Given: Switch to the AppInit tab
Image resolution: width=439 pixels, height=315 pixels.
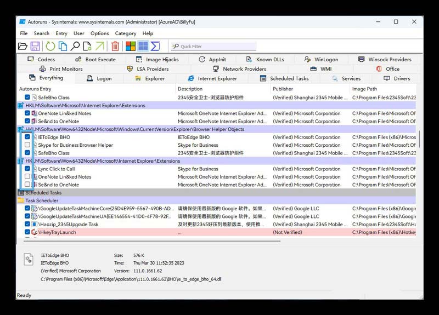Looking at the screenshot, I should [212, 59].
